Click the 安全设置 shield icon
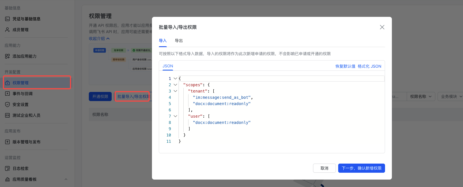 pos(7,104)
